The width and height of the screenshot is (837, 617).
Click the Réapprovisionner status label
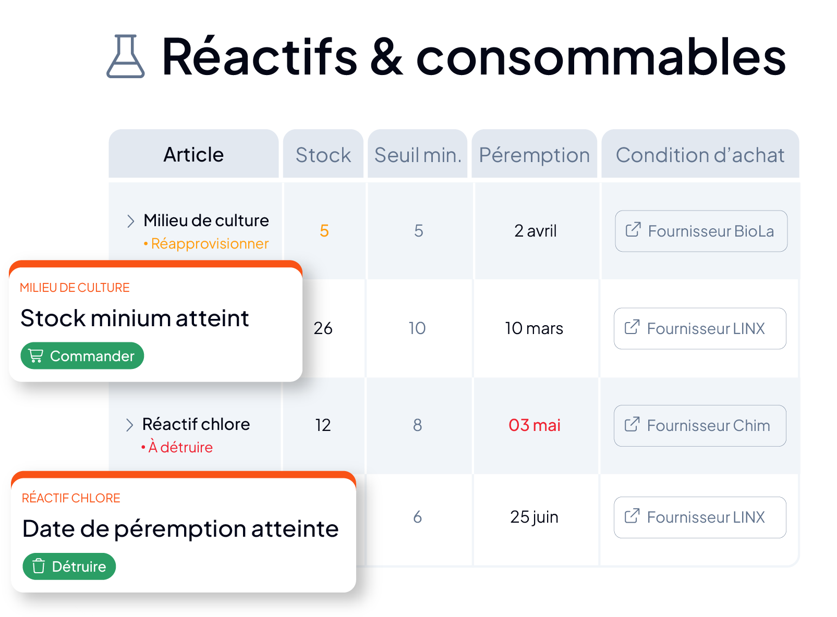pos(207,244)
